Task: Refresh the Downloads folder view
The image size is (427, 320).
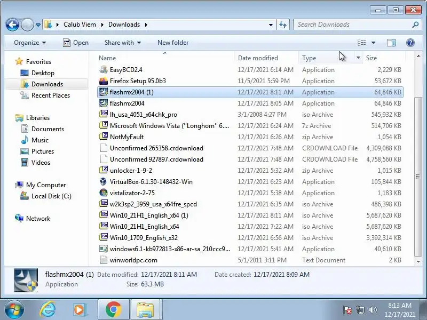Action: (x=283, y=25)
